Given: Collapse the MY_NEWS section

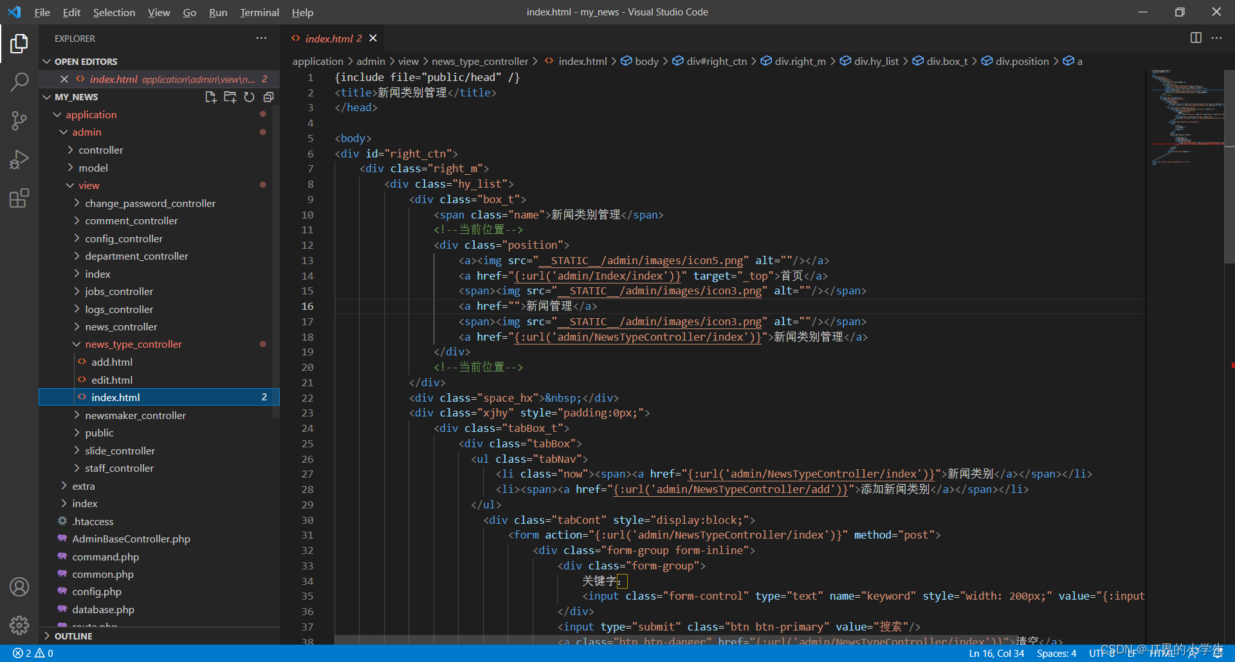Looking at the screenshot, I should pos(76,97).
